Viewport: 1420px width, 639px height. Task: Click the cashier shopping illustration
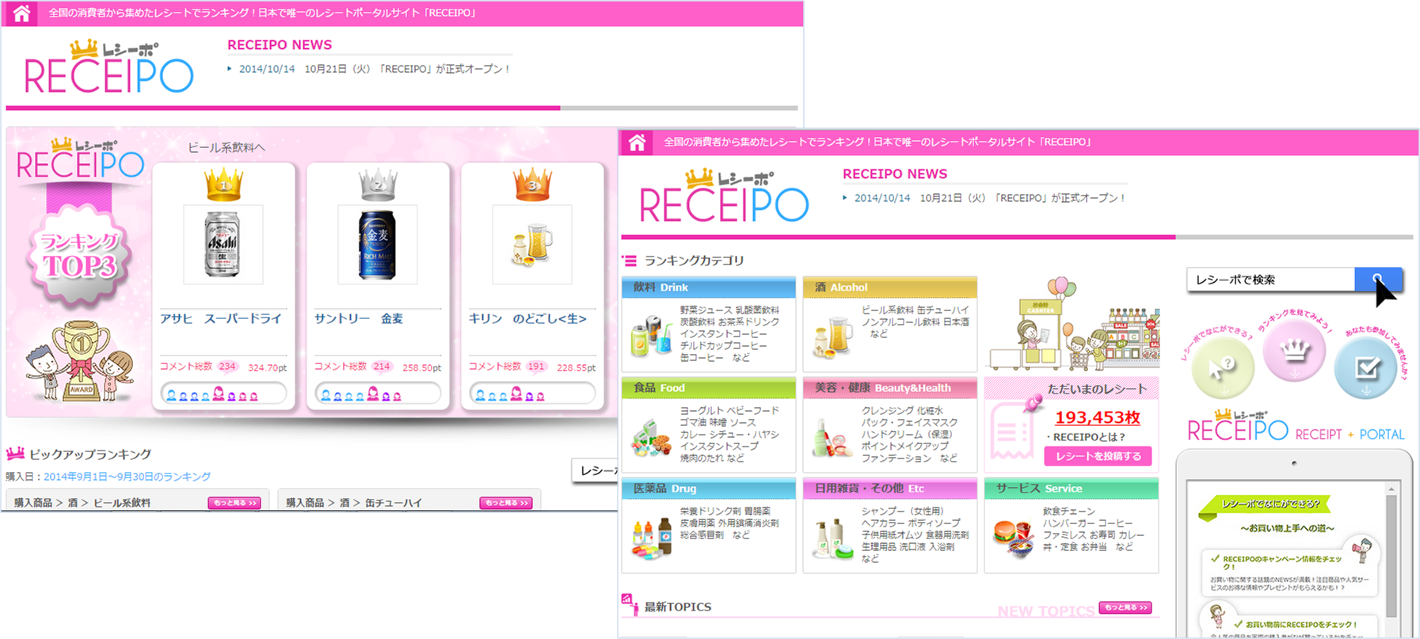point(1073,323)
